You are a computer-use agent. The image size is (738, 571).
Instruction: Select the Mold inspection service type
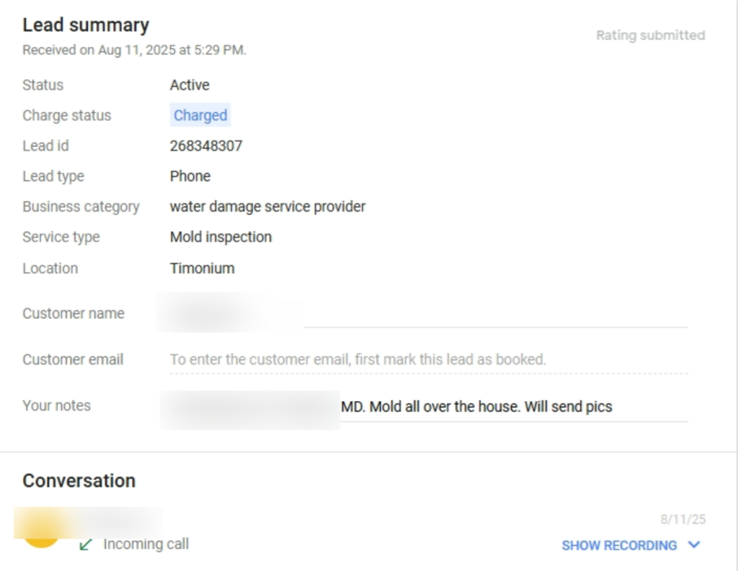221,237
